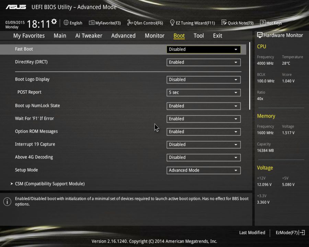The image size is (309, 247).
Task: Open the MyFavorite editor
Action: (x=105, y=23)
